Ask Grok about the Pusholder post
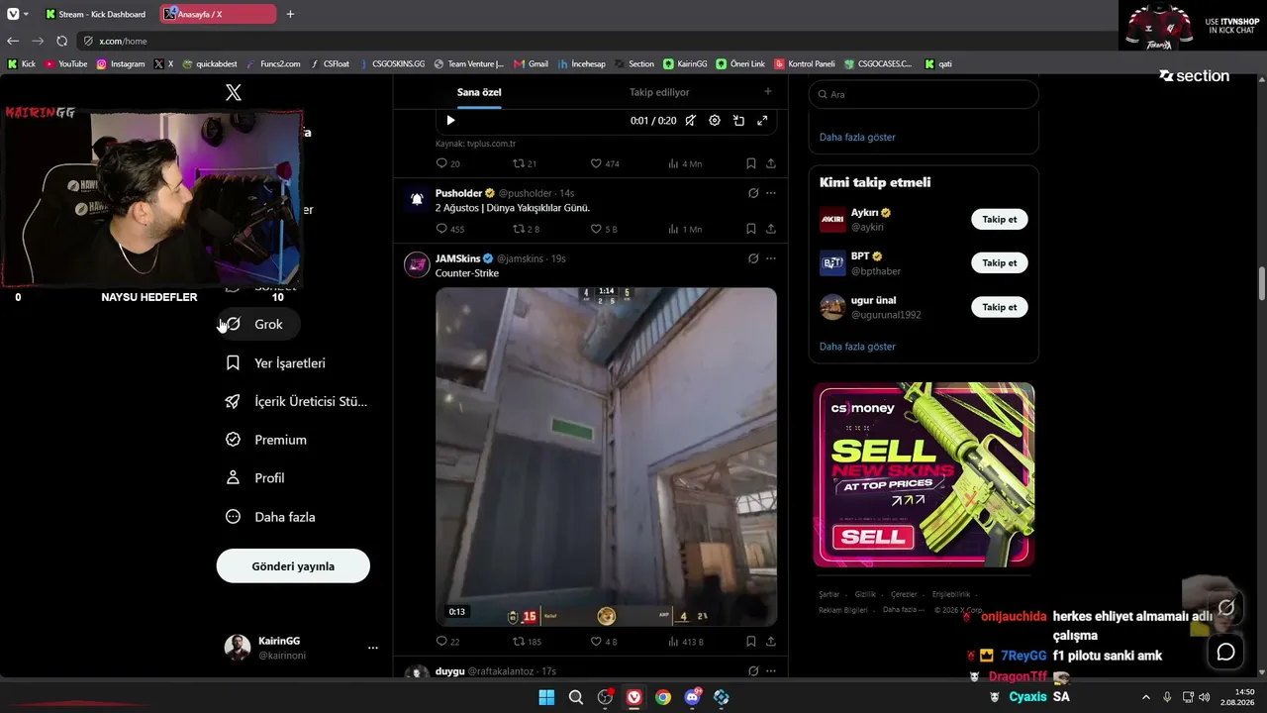 [753, 193]
